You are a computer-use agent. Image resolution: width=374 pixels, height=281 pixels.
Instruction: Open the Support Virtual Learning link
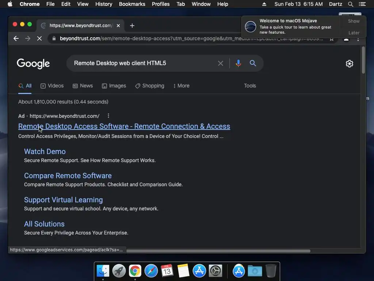coord(64,200)
